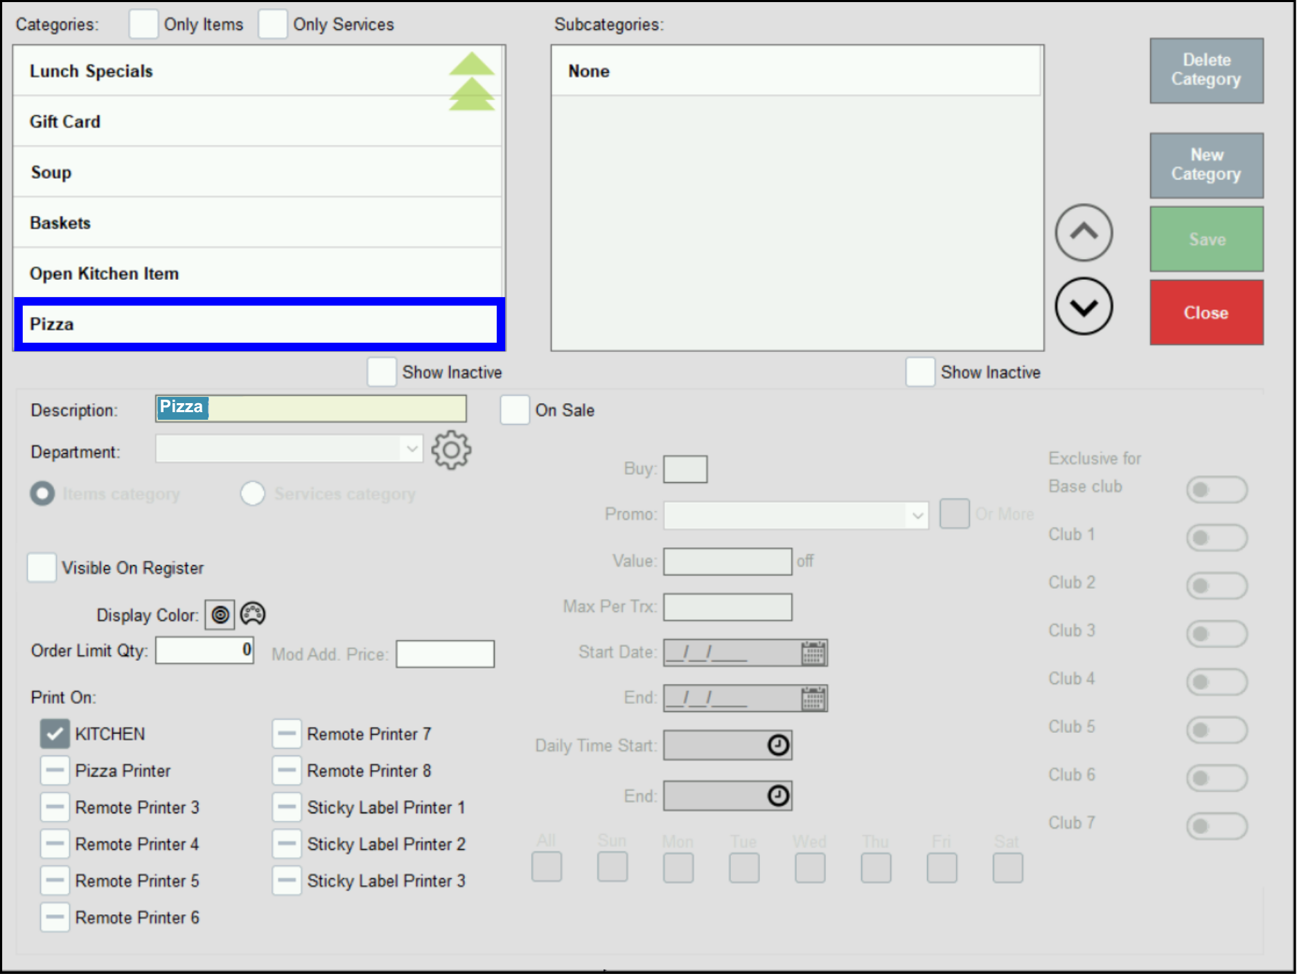Open the Promo dropdown
Image resolution: width=1297 pixels, height=976 pixels.
tap(795, 515)
